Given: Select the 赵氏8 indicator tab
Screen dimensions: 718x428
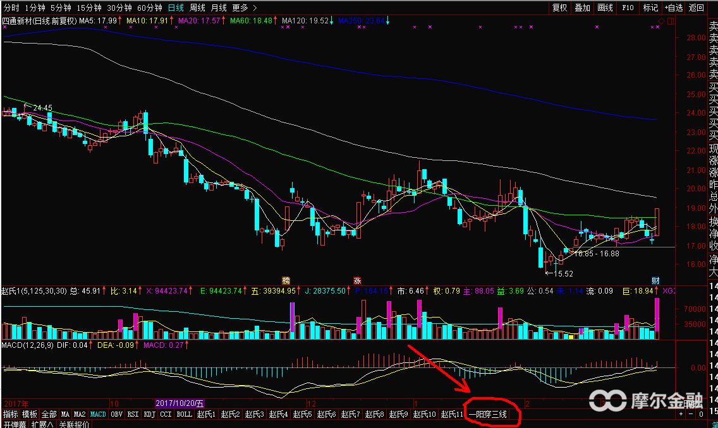Looking at the screenshot, I should point(375,414).
